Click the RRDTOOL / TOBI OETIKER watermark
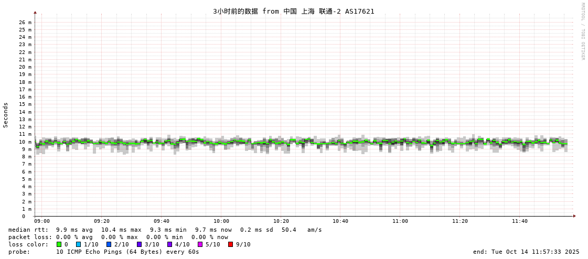The image size is (588, 259). [583, 31]
